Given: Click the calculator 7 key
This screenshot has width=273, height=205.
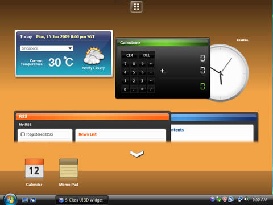Looking at the screenshot, I should tap(125, 64).
